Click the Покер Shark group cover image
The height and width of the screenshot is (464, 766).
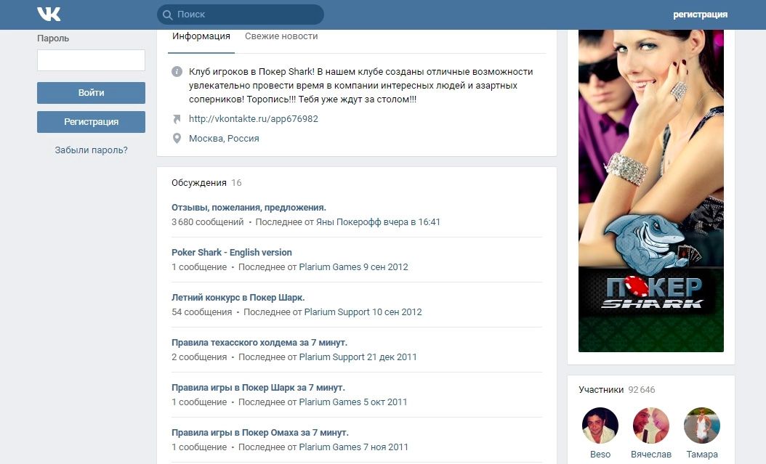[x=650, y=191]
